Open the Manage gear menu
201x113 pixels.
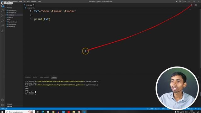(2, 105)
